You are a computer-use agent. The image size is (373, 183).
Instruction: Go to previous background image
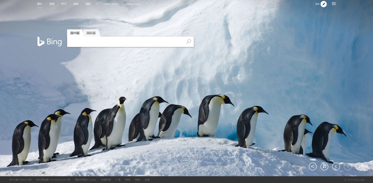336,166
